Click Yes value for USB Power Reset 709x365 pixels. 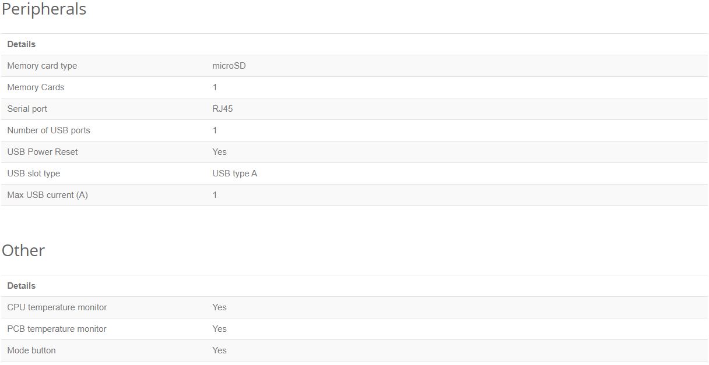coord(219,152)
